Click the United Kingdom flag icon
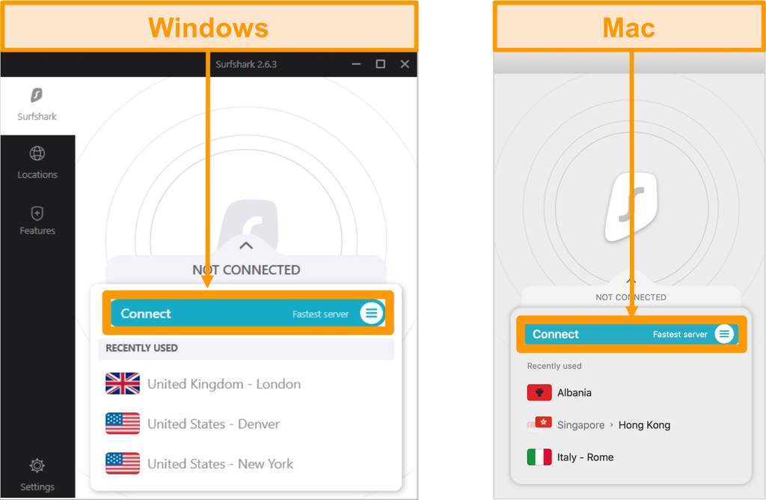Image resolution: width=766 pixels, height=500 pixels. [123, 384]
